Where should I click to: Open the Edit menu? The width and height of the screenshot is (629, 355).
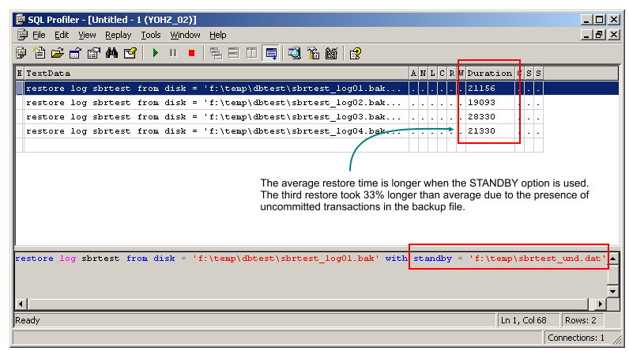point(62,35)
